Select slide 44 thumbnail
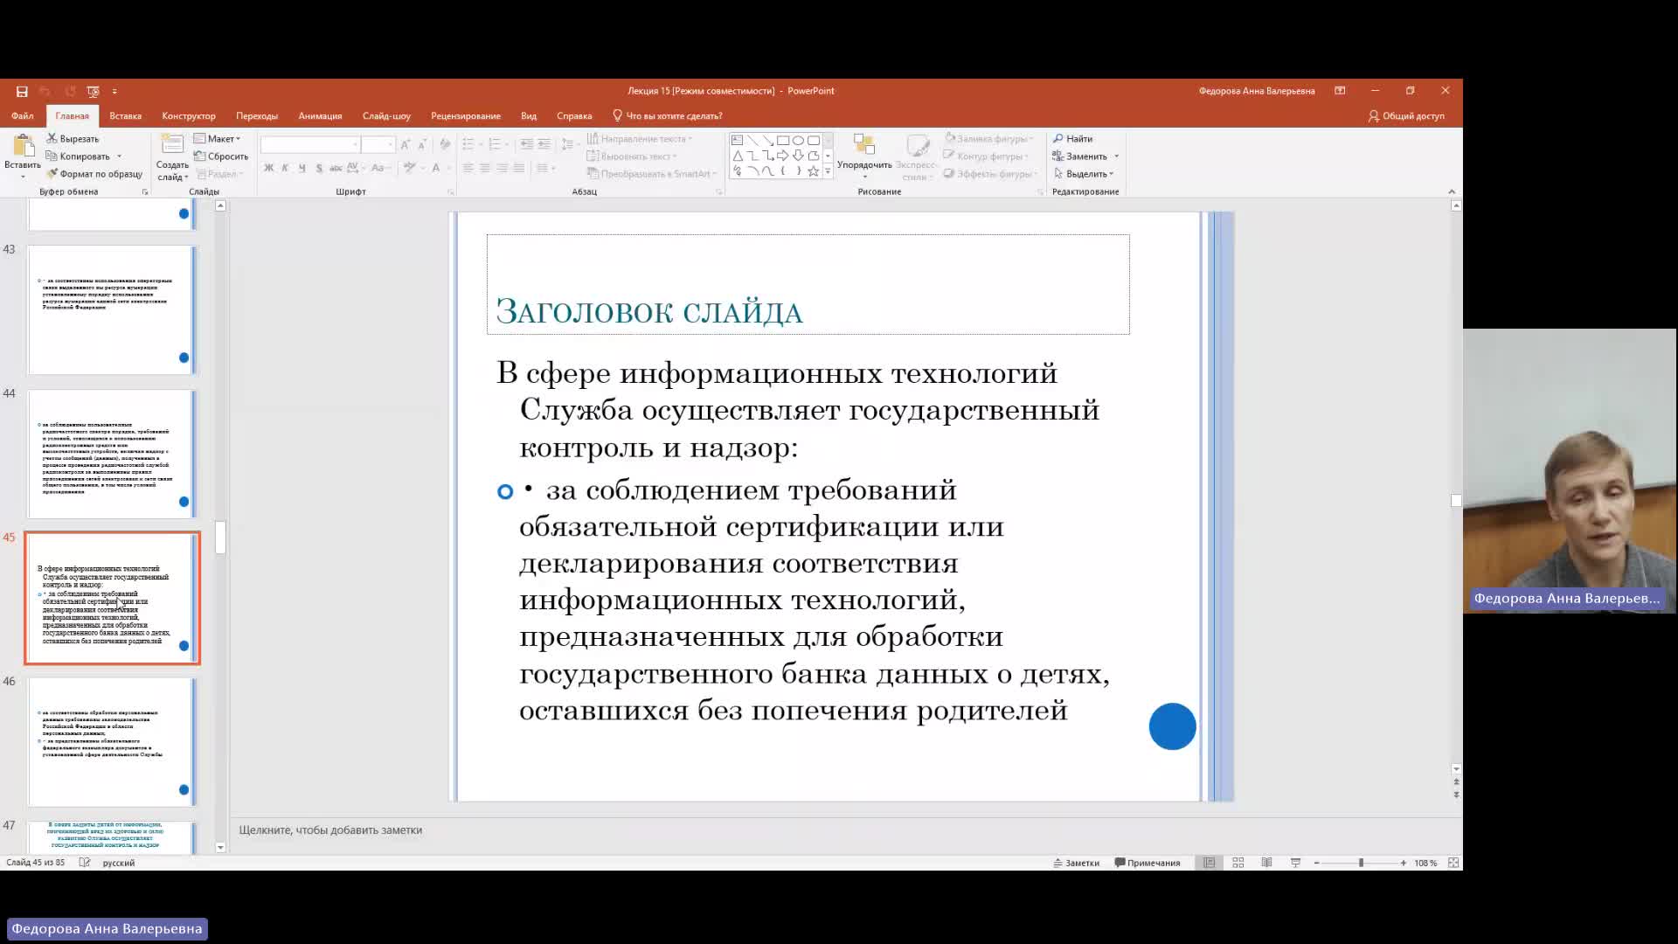This screenshot has width=1678, height=944. (x=111, y=454)
